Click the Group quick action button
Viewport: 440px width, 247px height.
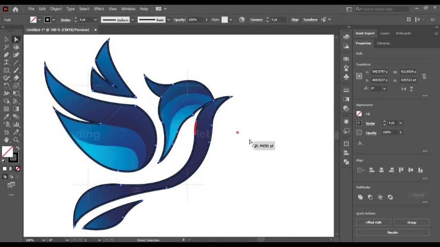(412, 222)
